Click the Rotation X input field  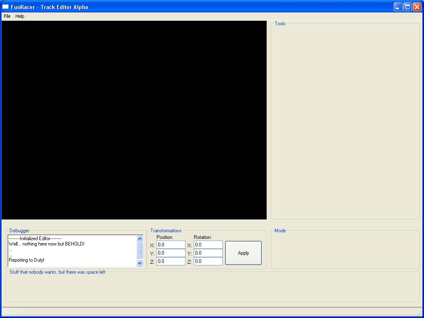[208, 245]
